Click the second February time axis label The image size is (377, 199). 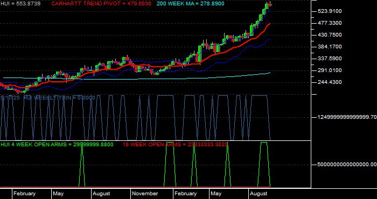coord(185,194)
